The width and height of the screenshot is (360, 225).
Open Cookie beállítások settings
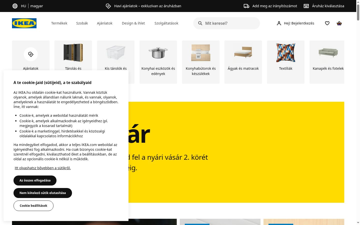click(x=33, y=206)
